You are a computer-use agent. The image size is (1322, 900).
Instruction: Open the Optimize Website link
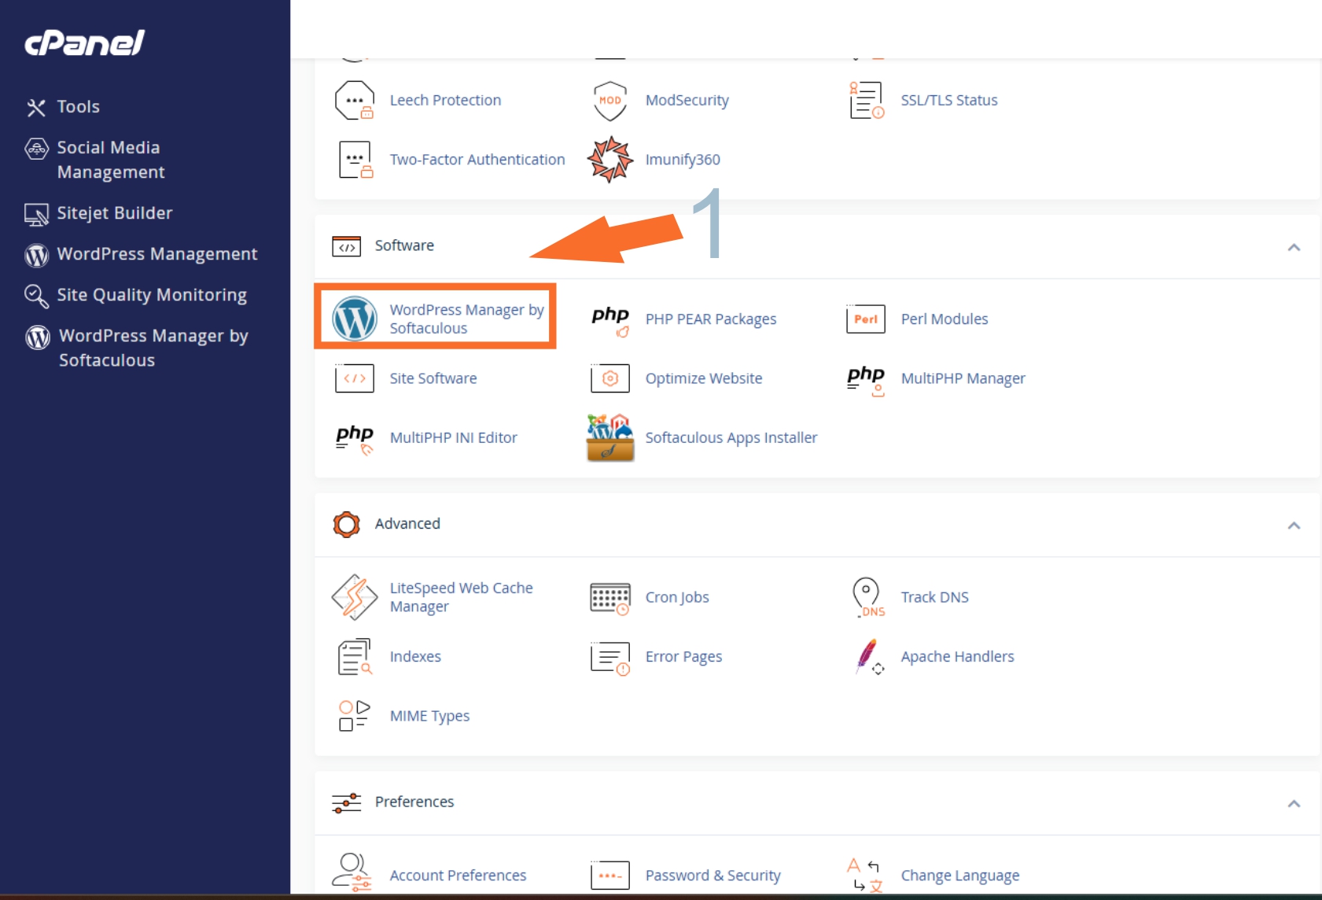704,378
